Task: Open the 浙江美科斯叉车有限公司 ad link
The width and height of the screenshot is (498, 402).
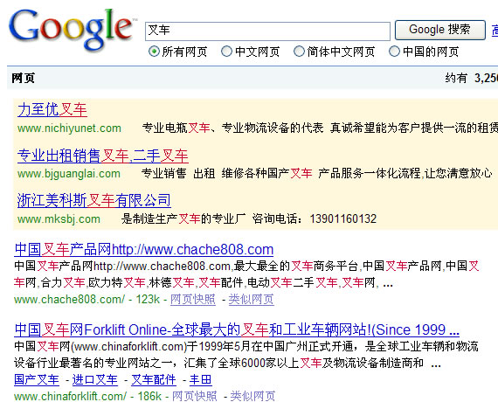Action: pyautogui.click(x=94, y=200)
